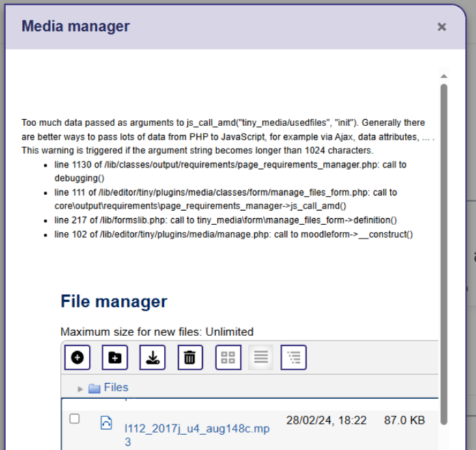Click the file size 87.0 KB
This screenshot has width=476, height=450.
pyautogui.click(x=404, y=420)
